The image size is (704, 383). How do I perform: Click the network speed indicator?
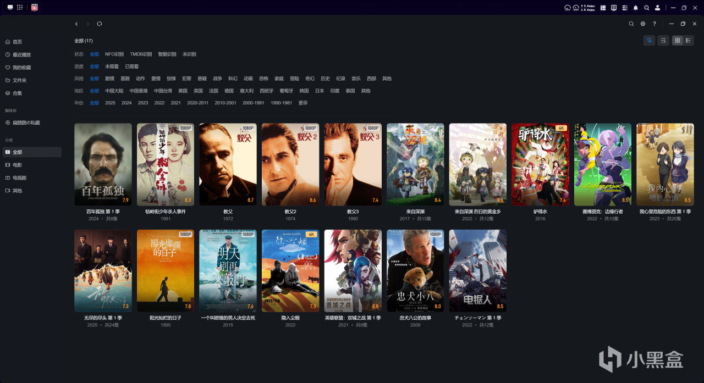coord(588,8)
